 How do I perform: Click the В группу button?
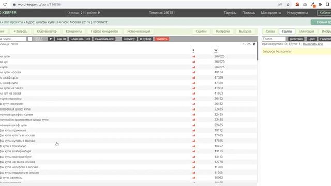tap(129, 39)
